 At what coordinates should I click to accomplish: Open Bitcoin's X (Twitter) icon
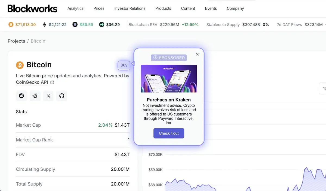tap(48, 96)
